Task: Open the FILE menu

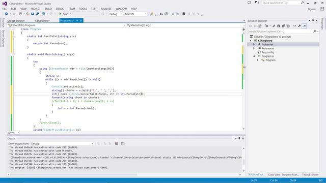Action: pyautogui.click(x=5, y=9)
